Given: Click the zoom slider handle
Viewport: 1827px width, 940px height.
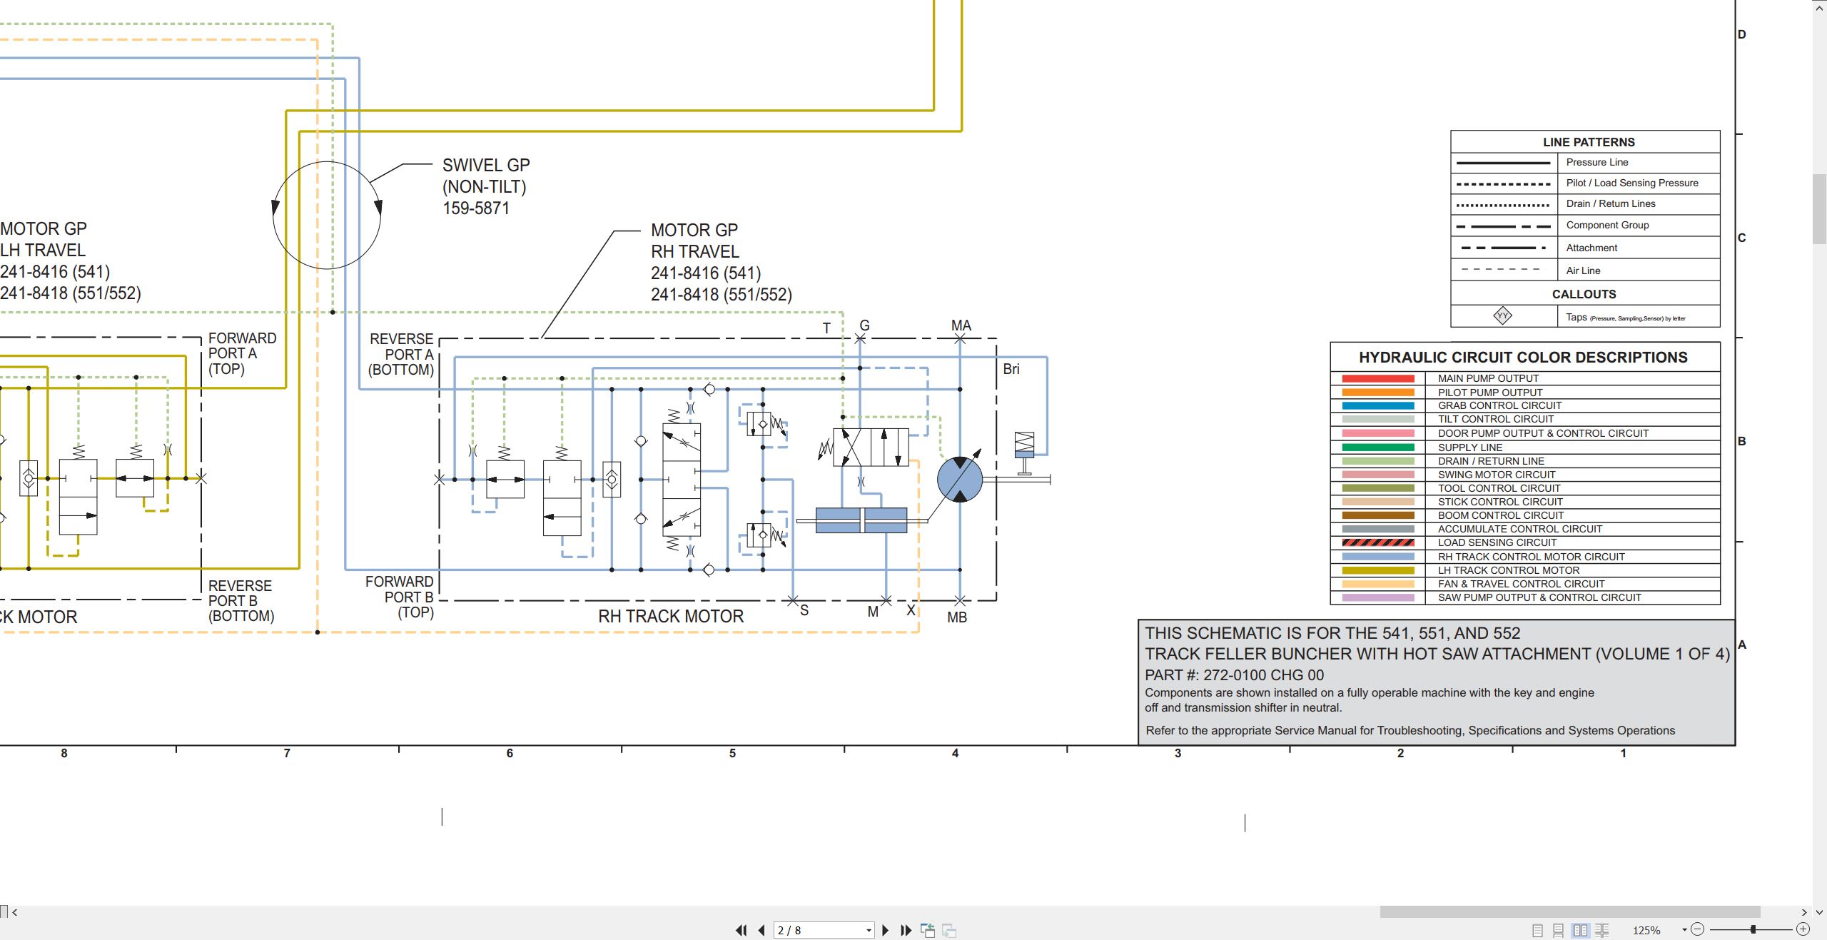Looking at the screenshot, I should click(1753, 929).
